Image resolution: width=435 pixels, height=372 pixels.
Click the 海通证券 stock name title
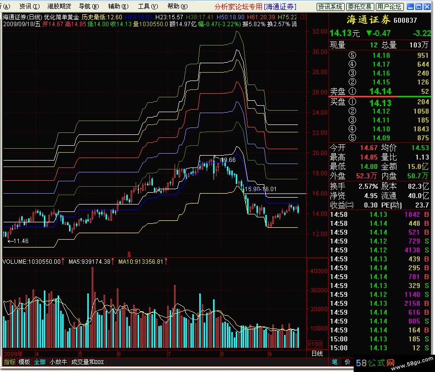(x=368, y=20)
